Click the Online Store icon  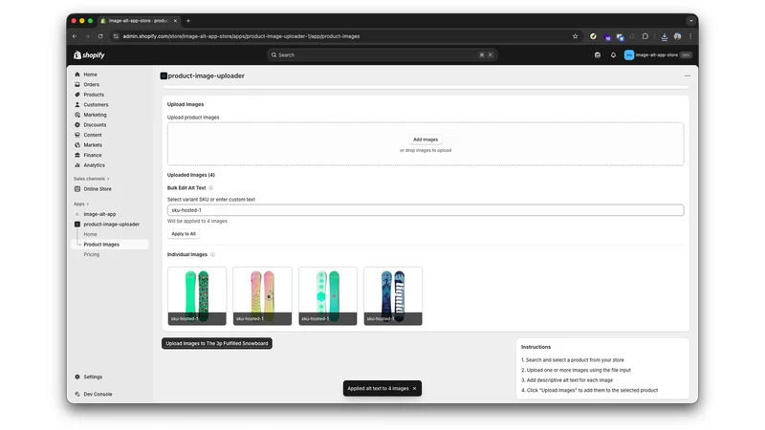[77, 189]
